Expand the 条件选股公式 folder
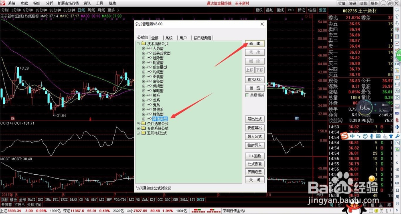Image resolution: width=401 pixels, height=214 pixels. coord(138,124)
